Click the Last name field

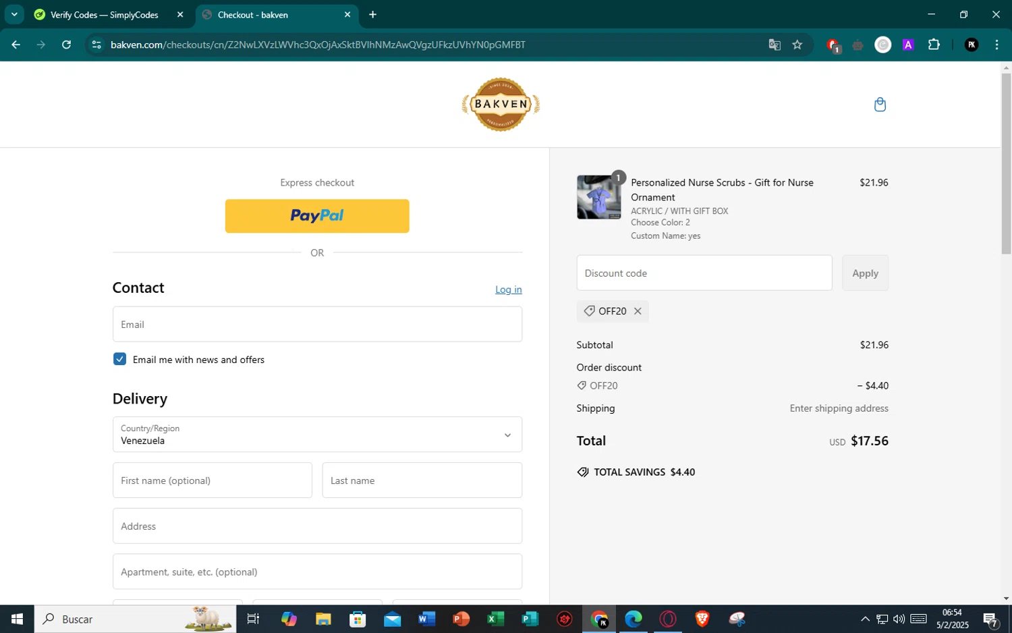click(422, 480)
